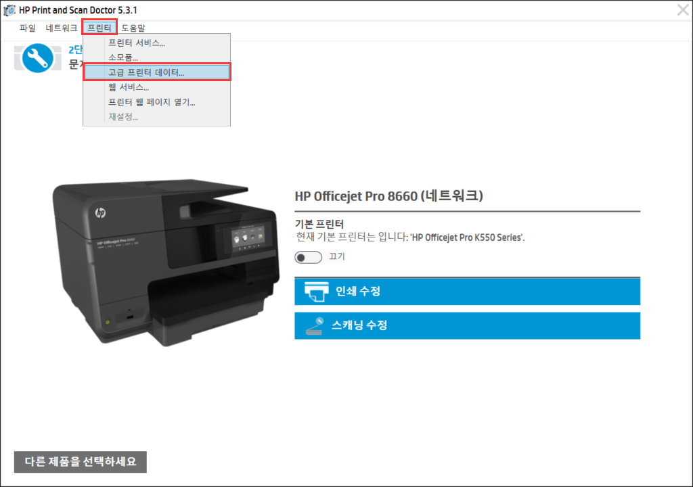Click 다른 제품을 선택하세요 button

pos(81,462)
